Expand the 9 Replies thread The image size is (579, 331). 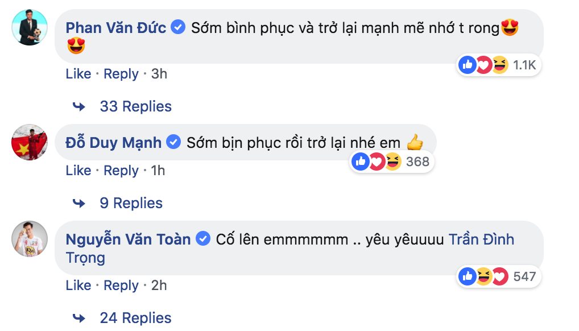131,203
